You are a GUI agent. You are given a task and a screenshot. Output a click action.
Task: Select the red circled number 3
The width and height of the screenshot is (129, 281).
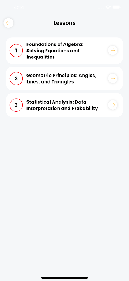(16, 105)
